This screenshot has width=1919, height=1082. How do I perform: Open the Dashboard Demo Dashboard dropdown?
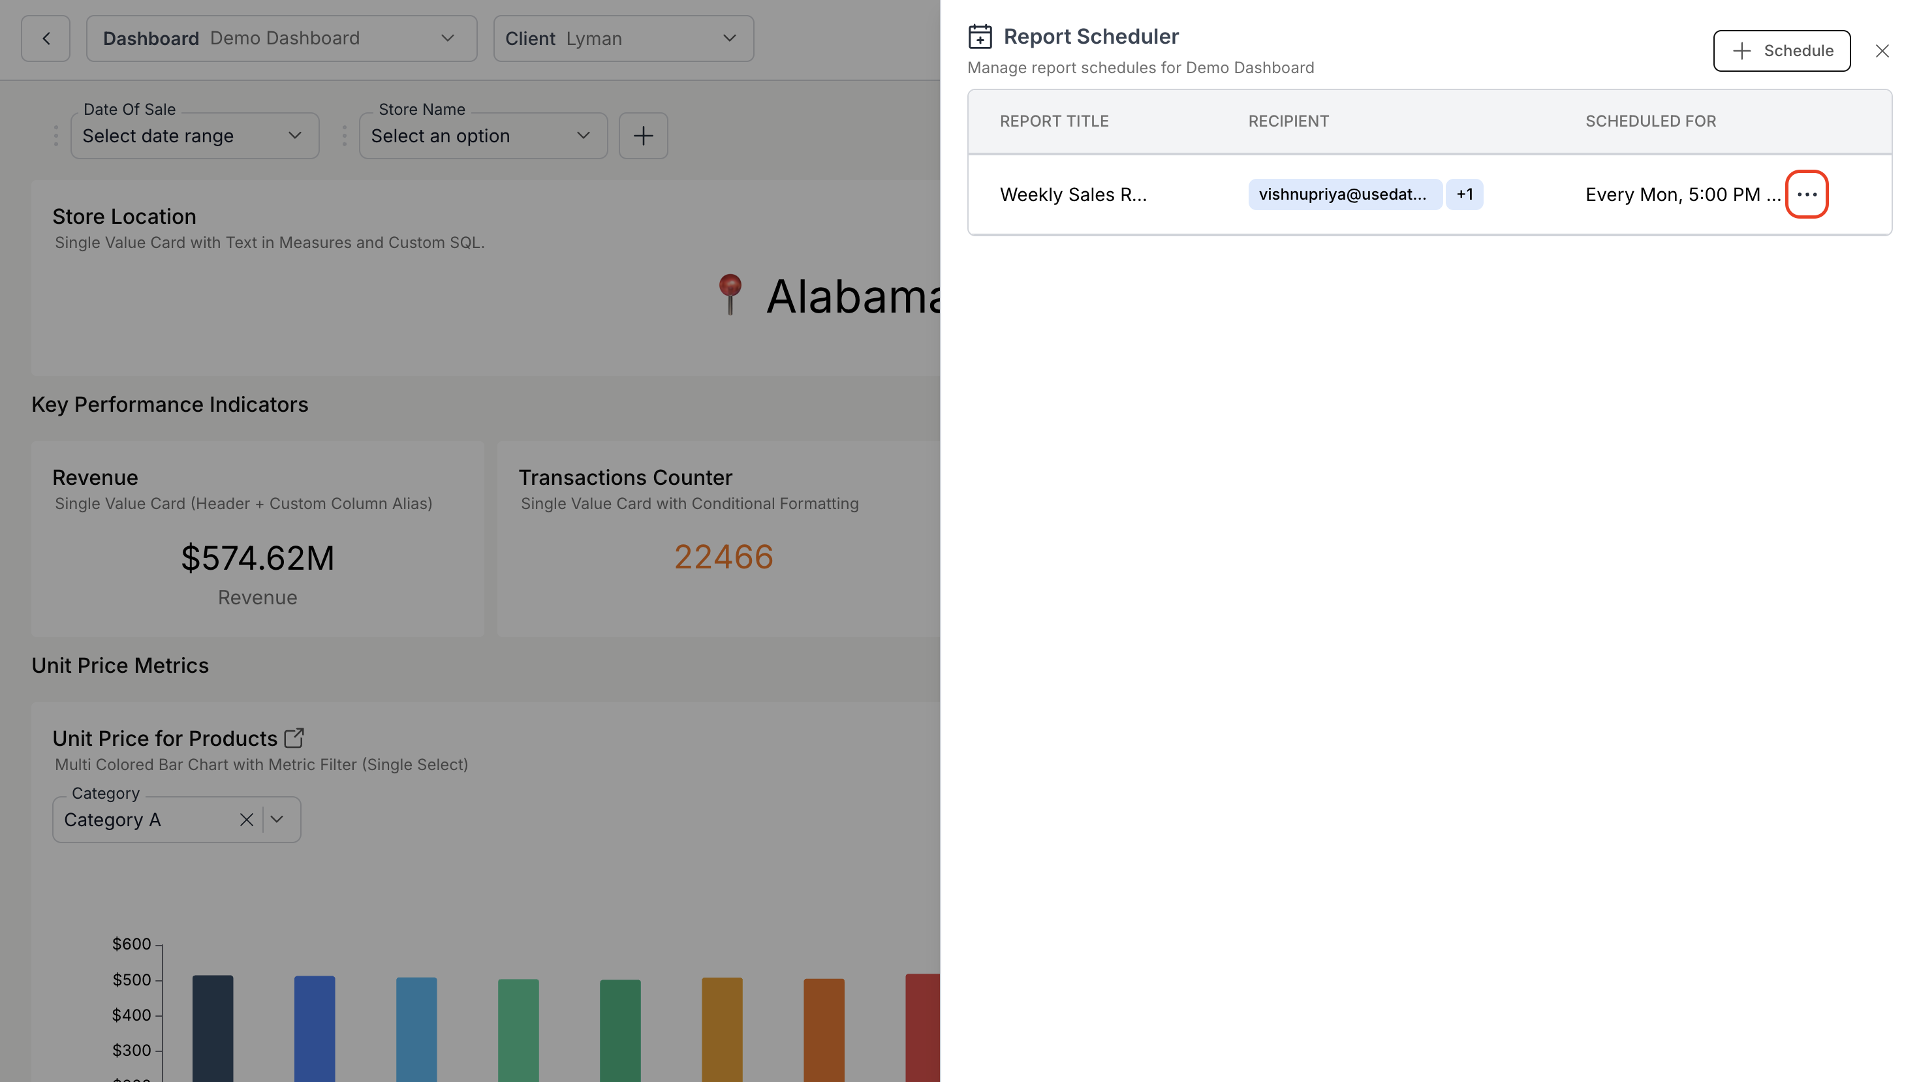coord(281,39)
